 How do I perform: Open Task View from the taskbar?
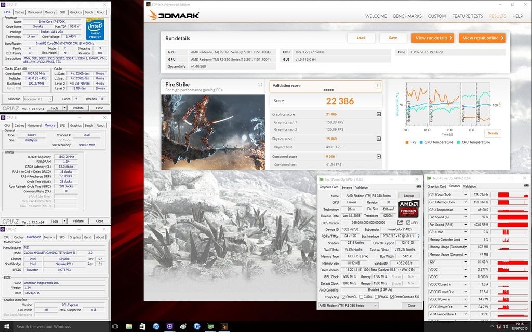pos(115,327)
